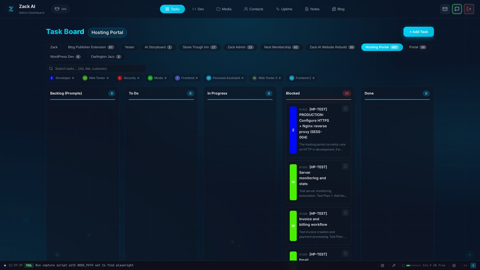480x270 pixels.
Task: Switch to the Dev tab
Action: [198, 9]
